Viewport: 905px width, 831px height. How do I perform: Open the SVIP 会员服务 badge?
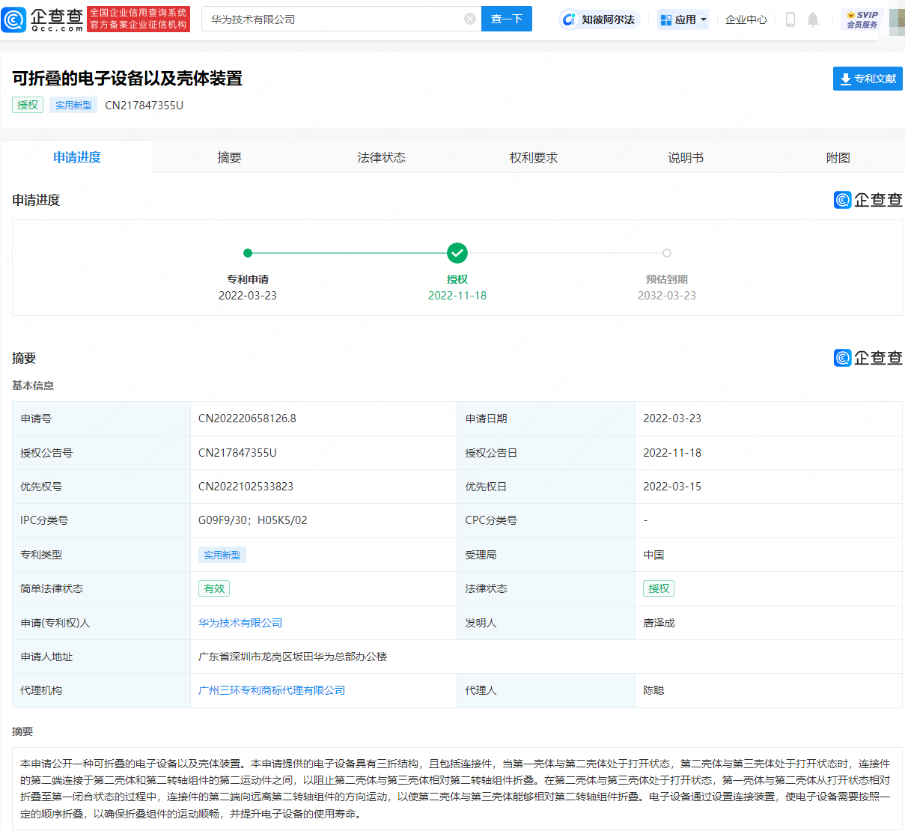click(862, 19)
